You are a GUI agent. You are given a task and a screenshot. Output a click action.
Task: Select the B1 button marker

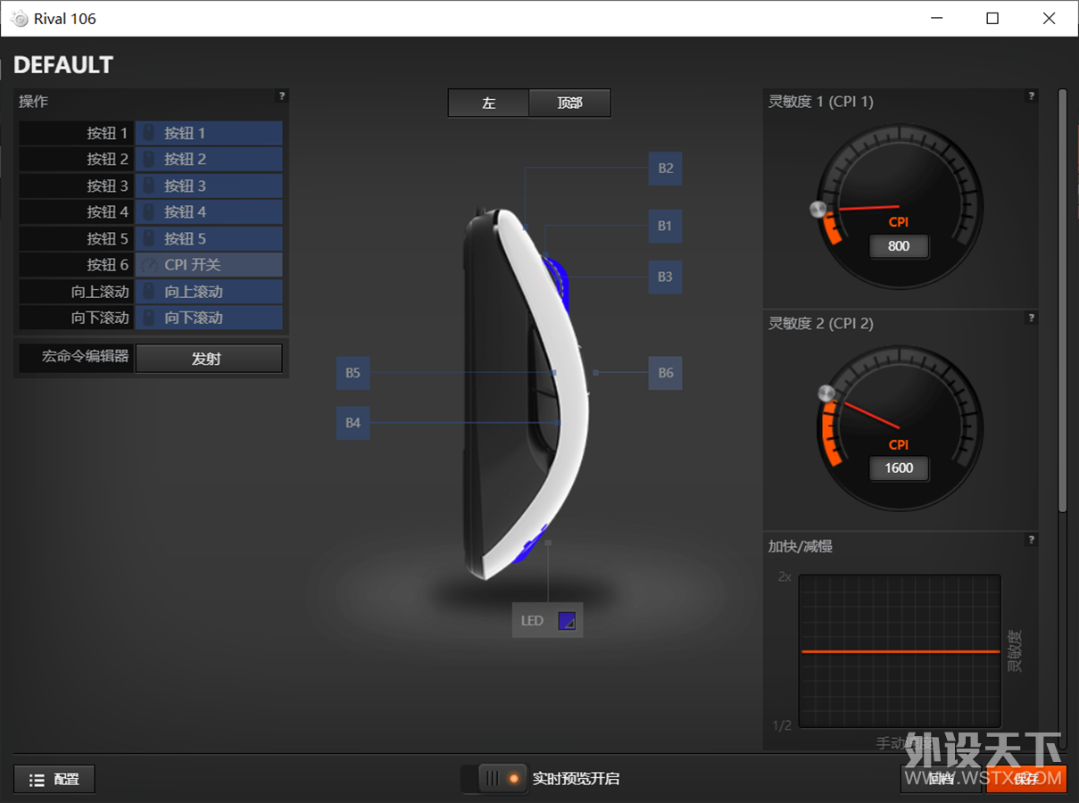pyautogui.click(x=666, y=226)
